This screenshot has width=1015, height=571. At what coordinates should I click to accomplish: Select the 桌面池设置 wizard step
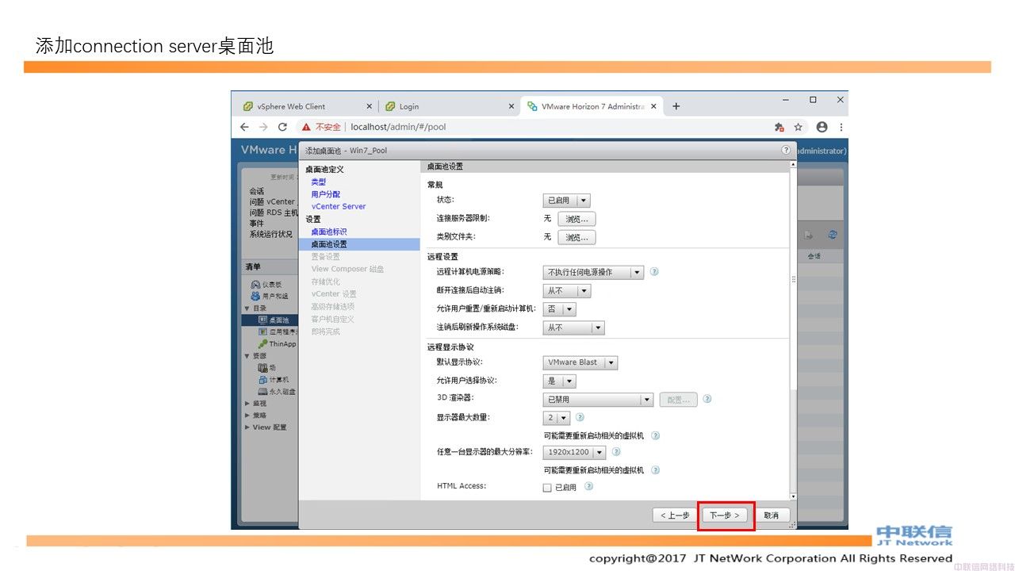[x=359, y=244]
